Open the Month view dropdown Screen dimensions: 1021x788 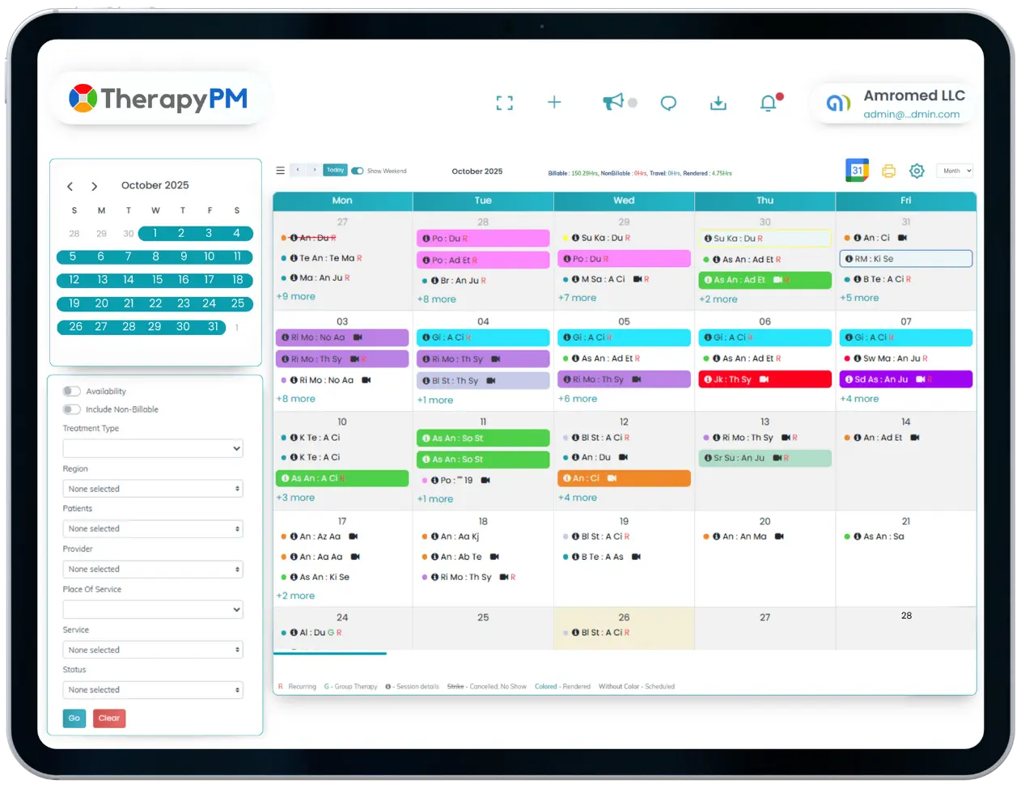(955, 171)
